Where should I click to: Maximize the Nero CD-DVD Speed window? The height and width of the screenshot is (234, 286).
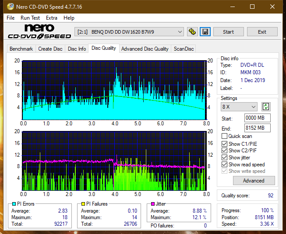(252, 7)
